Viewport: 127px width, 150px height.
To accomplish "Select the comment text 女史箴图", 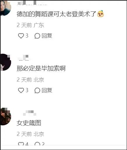I will click(29, 123).
